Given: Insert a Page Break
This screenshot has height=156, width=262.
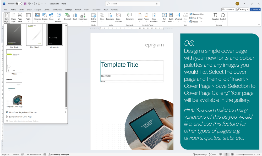Looking at the screenshot, I should point(20,18).
